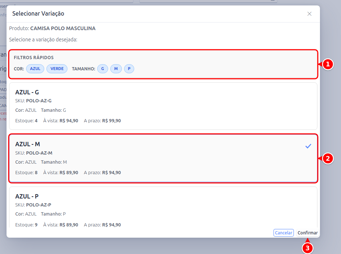Toggle size P quick filter

(129, 69)
